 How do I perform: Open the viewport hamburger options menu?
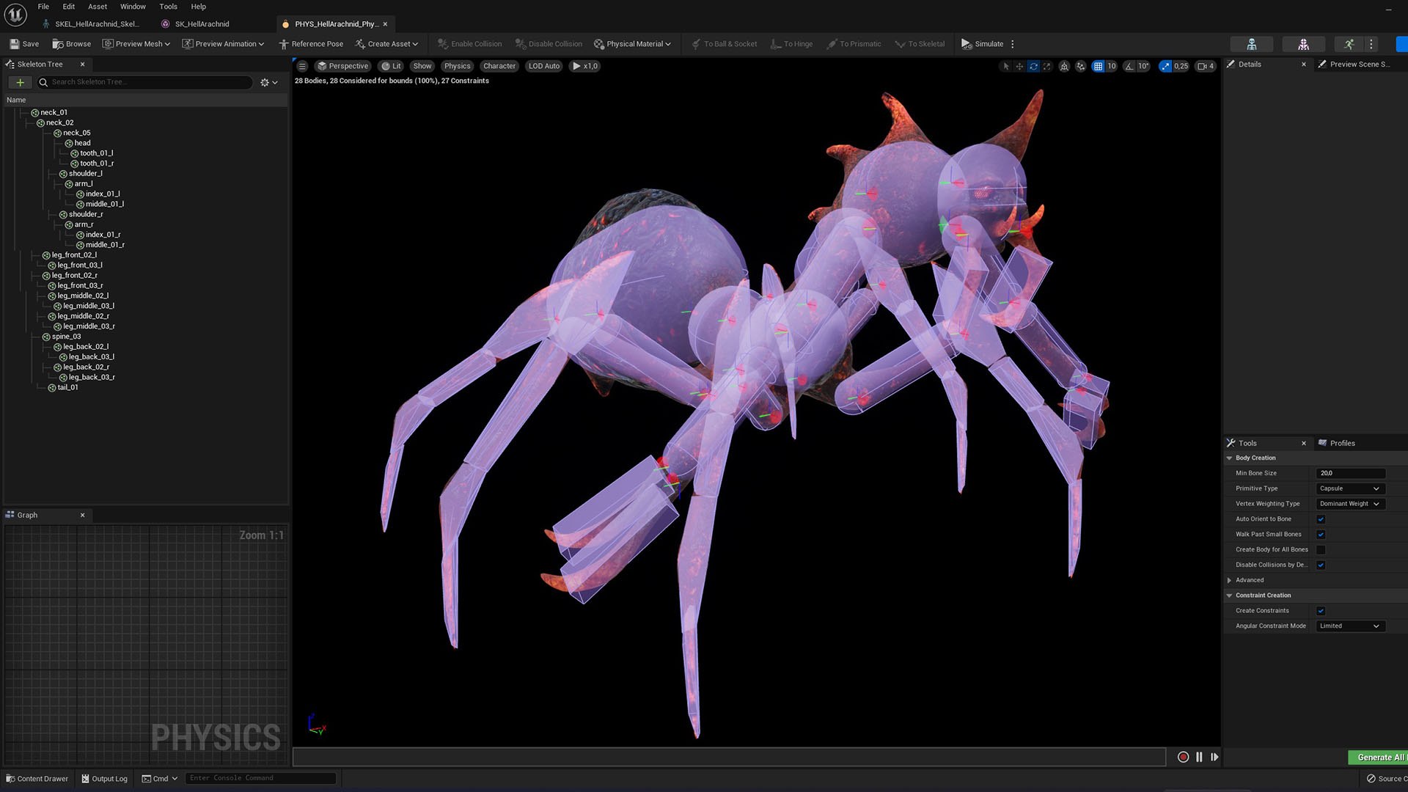(x=302, y=66)
